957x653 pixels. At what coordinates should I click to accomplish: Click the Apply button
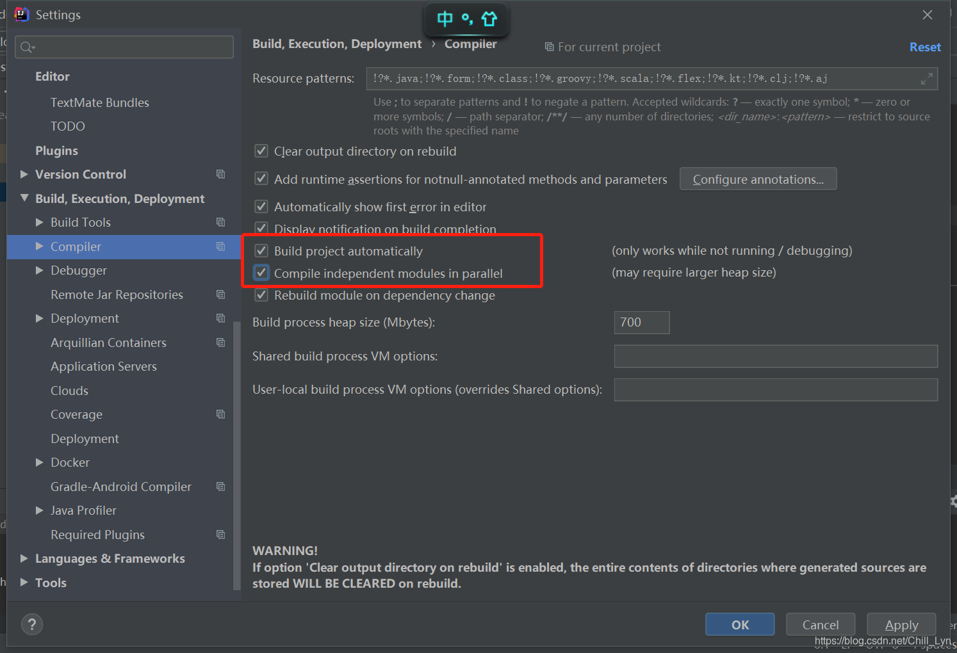point(901,624)
